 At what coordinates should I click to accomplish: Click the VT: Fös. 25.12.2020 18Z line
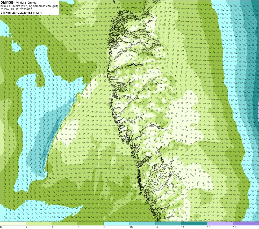click(x=21, y=13)
